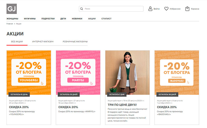Viewport: 207px width, 128px height.
Task: Open the pink MARYGJ promo banner
Action: click(x=78, y=73)
